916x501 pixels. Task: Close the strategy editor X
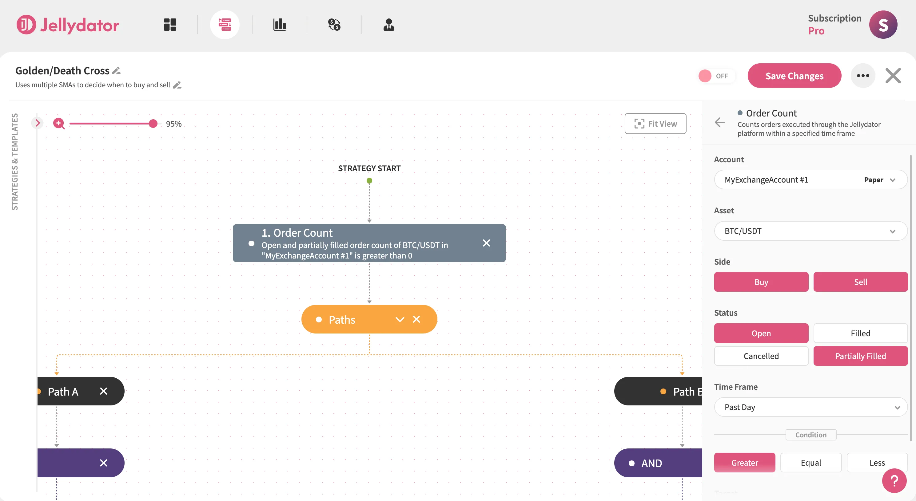[893, 76]
